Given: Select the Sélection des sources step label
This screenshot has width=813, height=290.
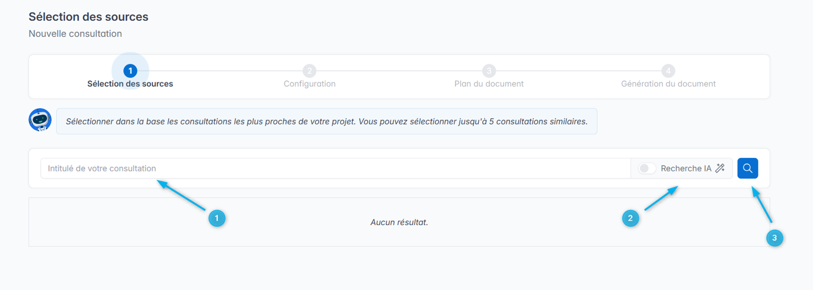Looking at the screenshot, I should click(x=130, y=84).
